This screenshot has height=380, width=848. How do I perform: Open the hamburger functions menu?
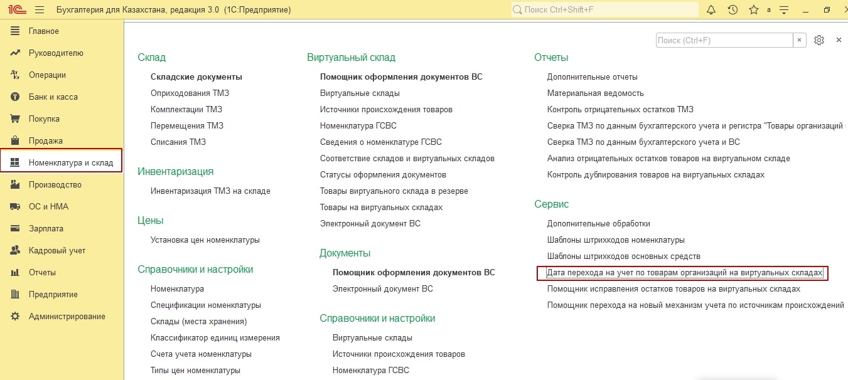coord(40,10)
